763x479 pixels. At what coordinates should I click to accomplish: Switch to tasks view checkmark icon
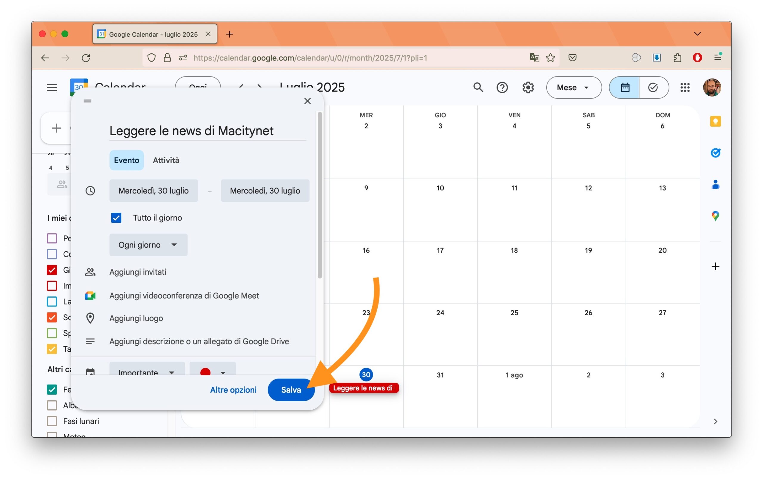pyautogui.click(x=653, y=87)
